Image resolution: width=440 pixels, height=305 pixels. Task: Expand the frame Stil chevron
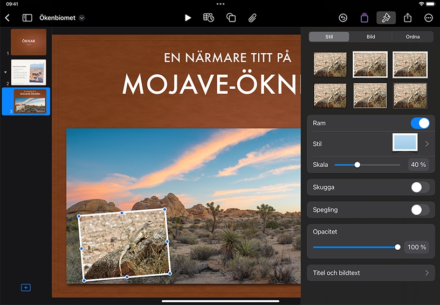[x=427, y=144]
